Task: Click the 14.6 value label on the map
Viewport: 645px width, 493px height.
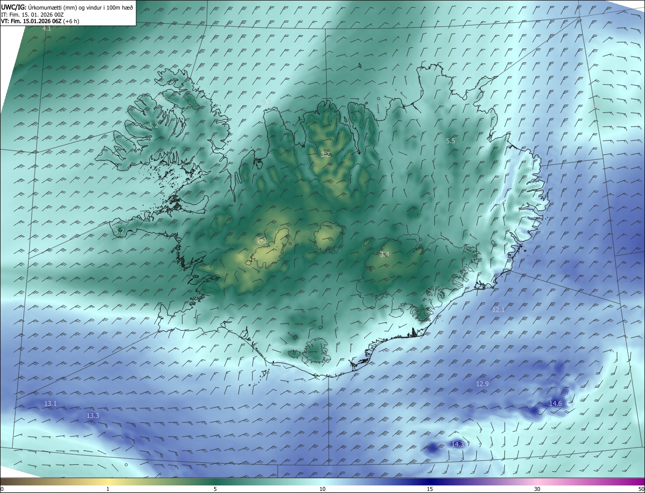Action: (555, 404)
